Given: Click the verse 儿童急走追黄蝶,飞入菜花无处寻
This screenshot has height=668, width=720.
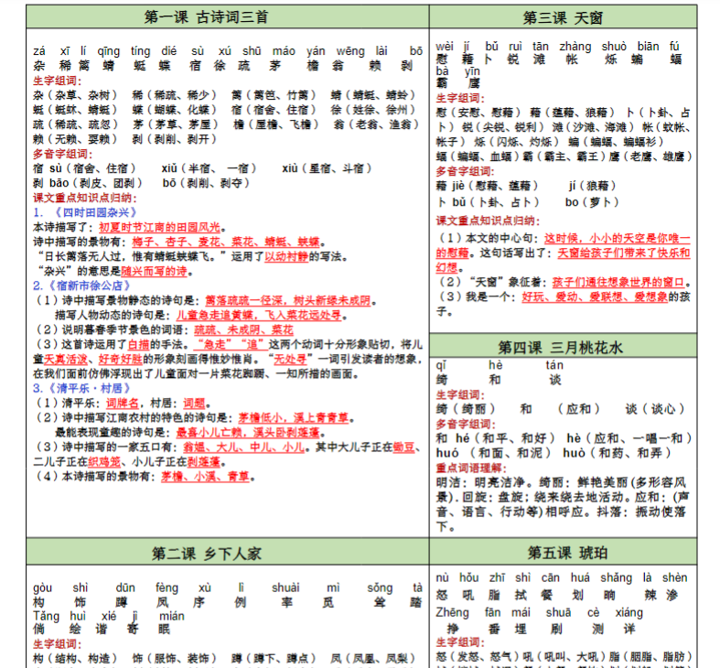Looking at the screenshot, I should click(259, 315).
